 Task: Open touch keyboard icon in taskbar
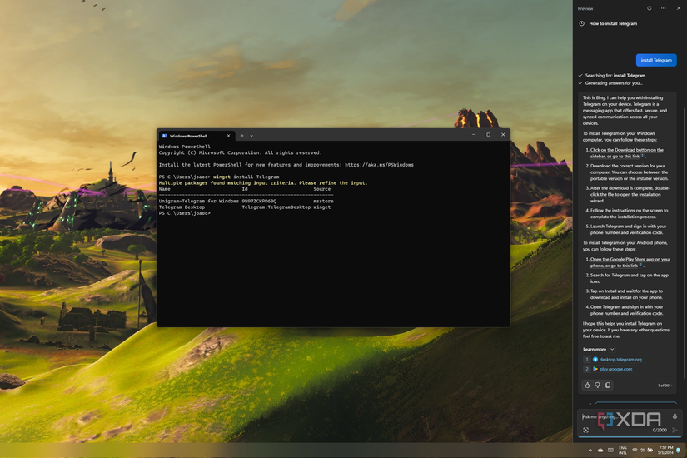pos(610,451)
